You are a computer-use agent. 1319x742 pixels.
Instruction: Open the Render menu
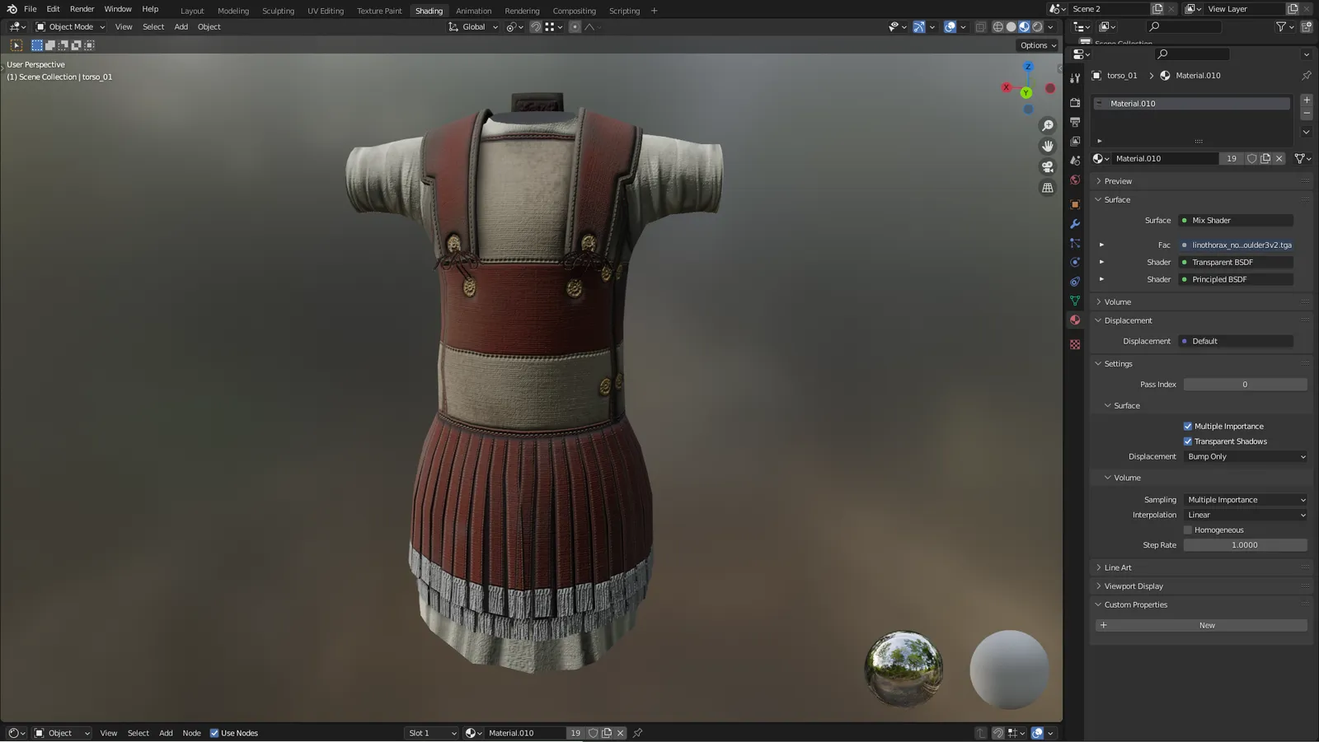click(x=82, y=9)
